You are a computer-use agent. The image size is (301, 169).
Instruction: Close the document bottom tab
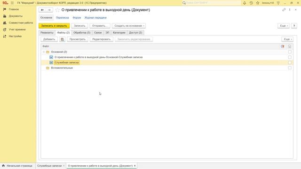coord(135,166)
